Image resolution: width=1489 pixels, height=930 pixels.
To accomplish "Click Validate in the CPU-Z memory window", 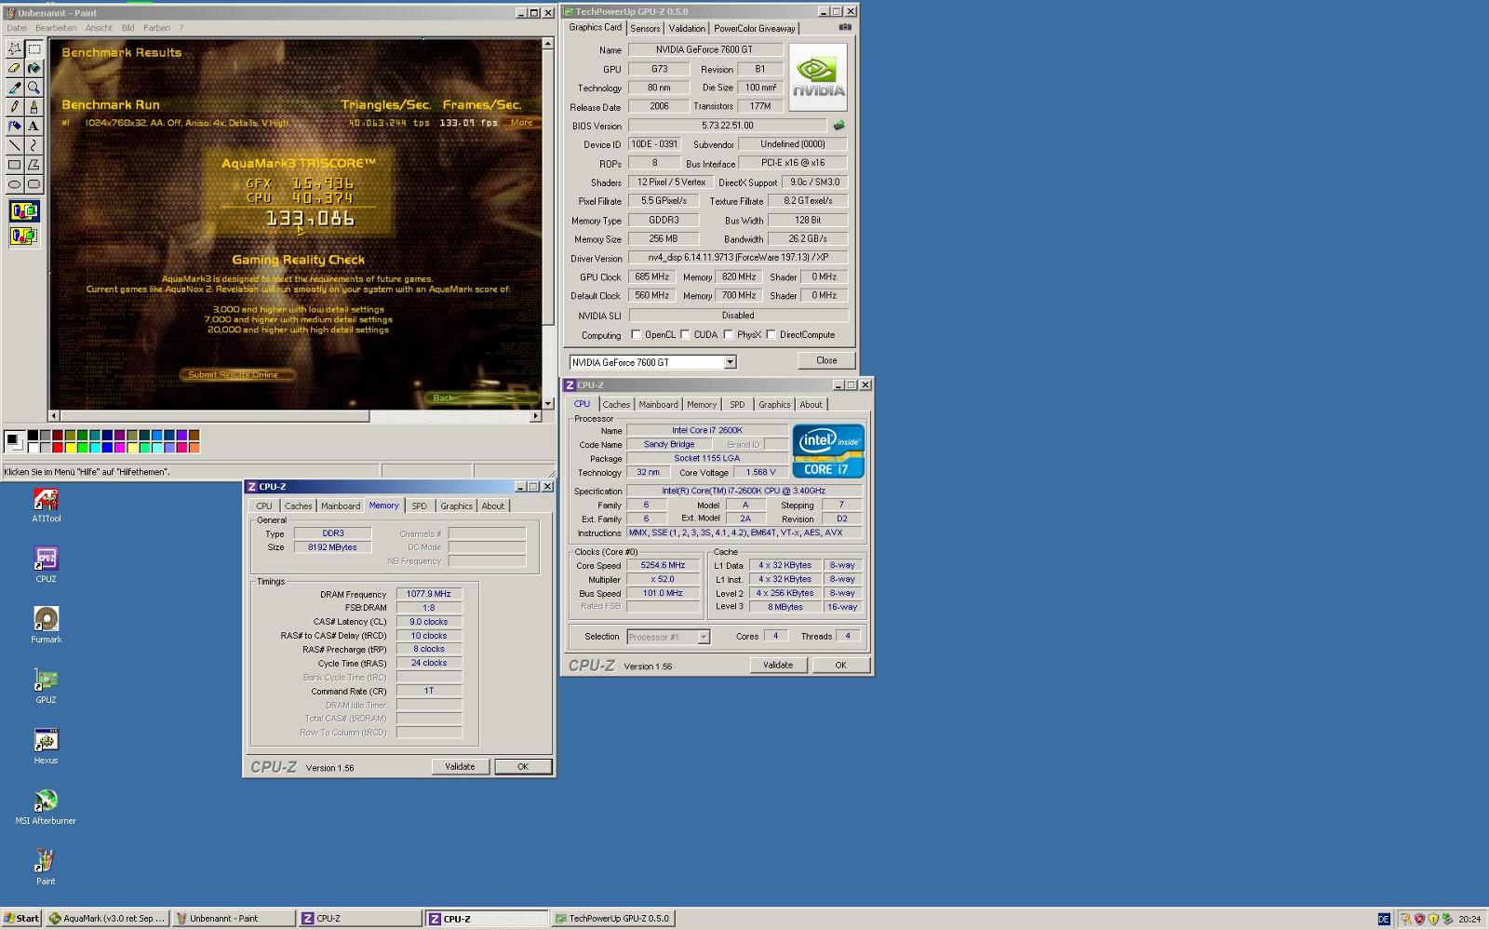I will point(460,767).
